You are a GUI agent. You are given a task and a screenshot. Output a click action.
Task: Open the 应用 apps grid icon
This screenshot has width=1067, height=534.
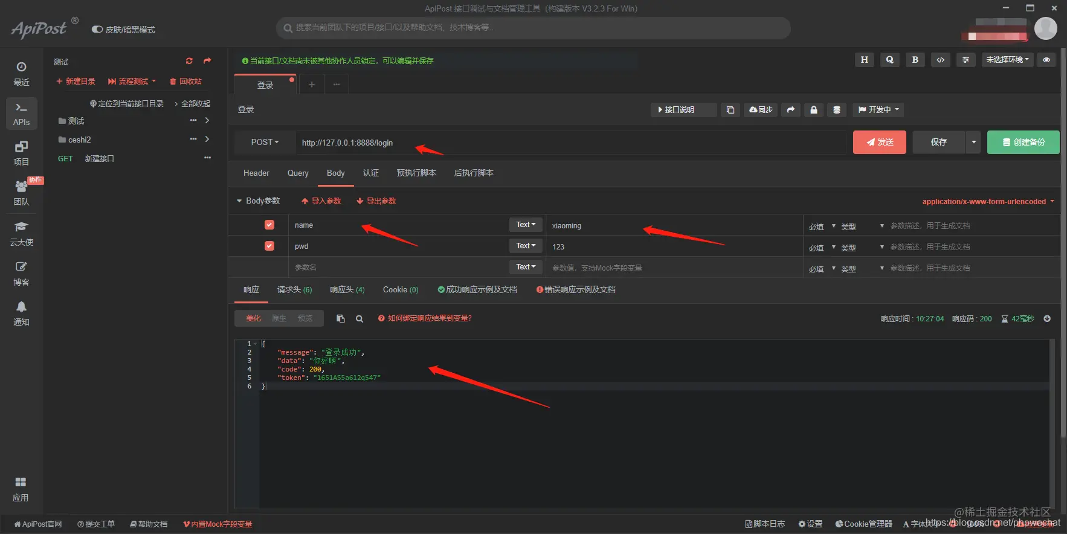(x=21, y=489)
